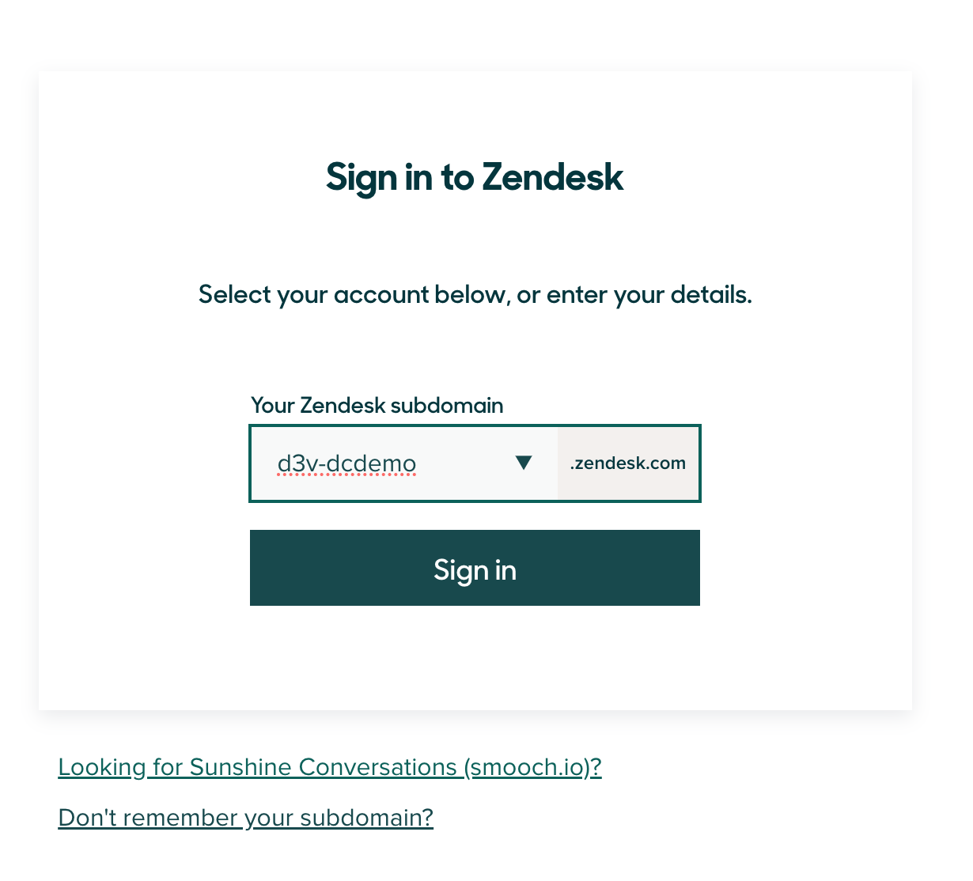Click the forgotten subdomain recovery link
973x881 pixels.
[x=246, y=817]
